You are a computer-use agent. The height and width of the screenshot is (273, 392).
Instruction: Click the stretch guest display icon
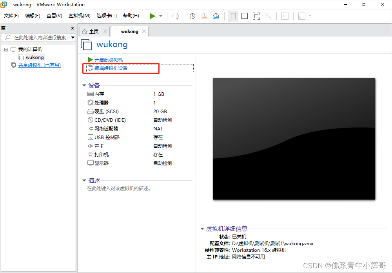point(302,16)
